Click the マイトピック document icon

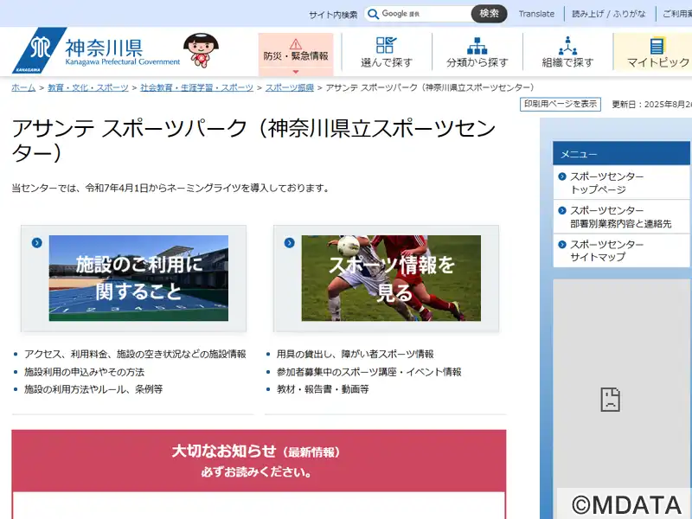(x=657, y=46)
